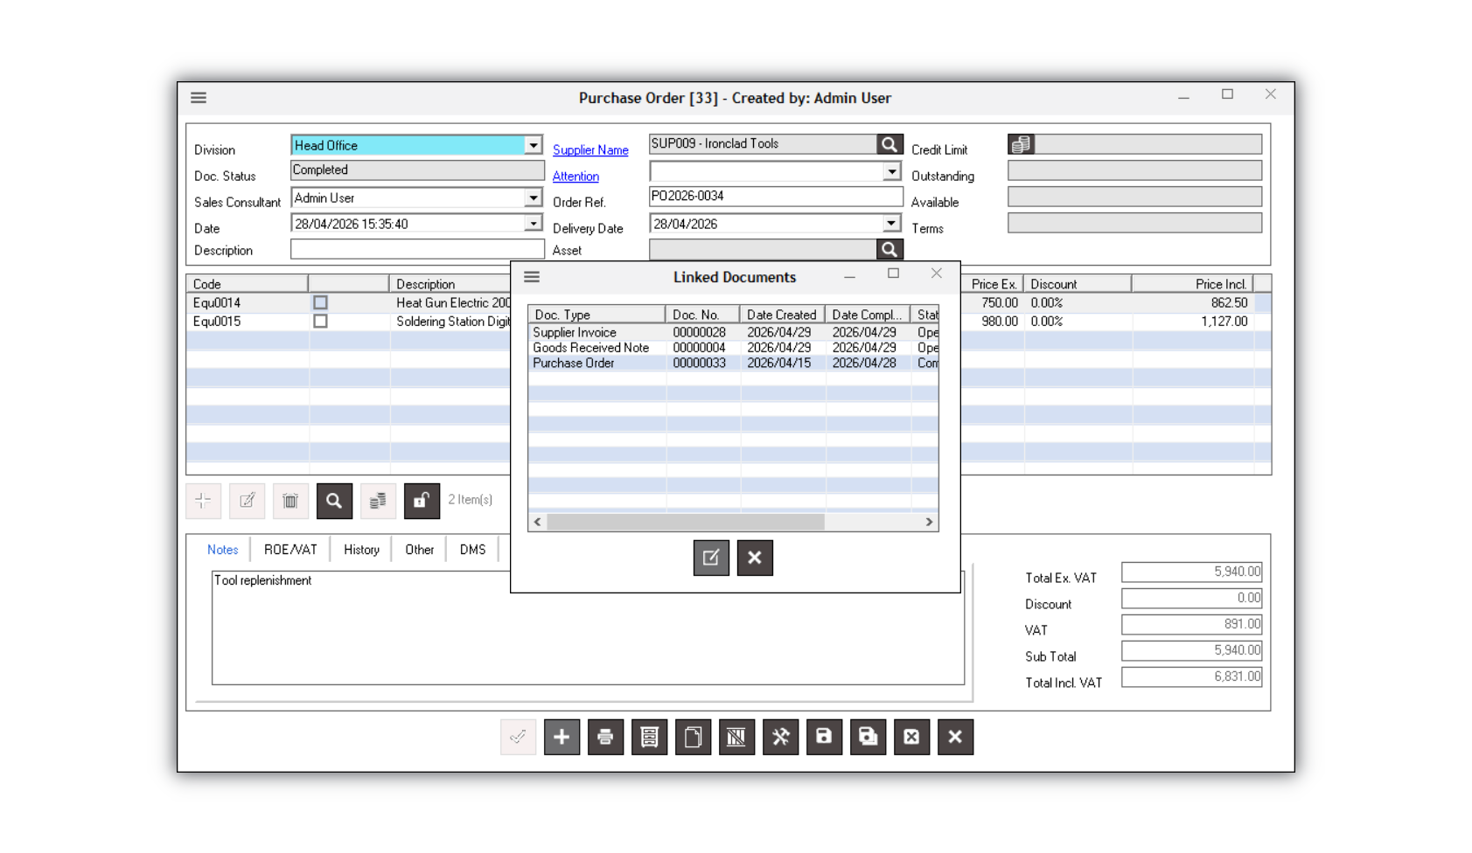Open the Delivery Date dropdown arrow
The image size is (1472, 853).
[891, 224]
